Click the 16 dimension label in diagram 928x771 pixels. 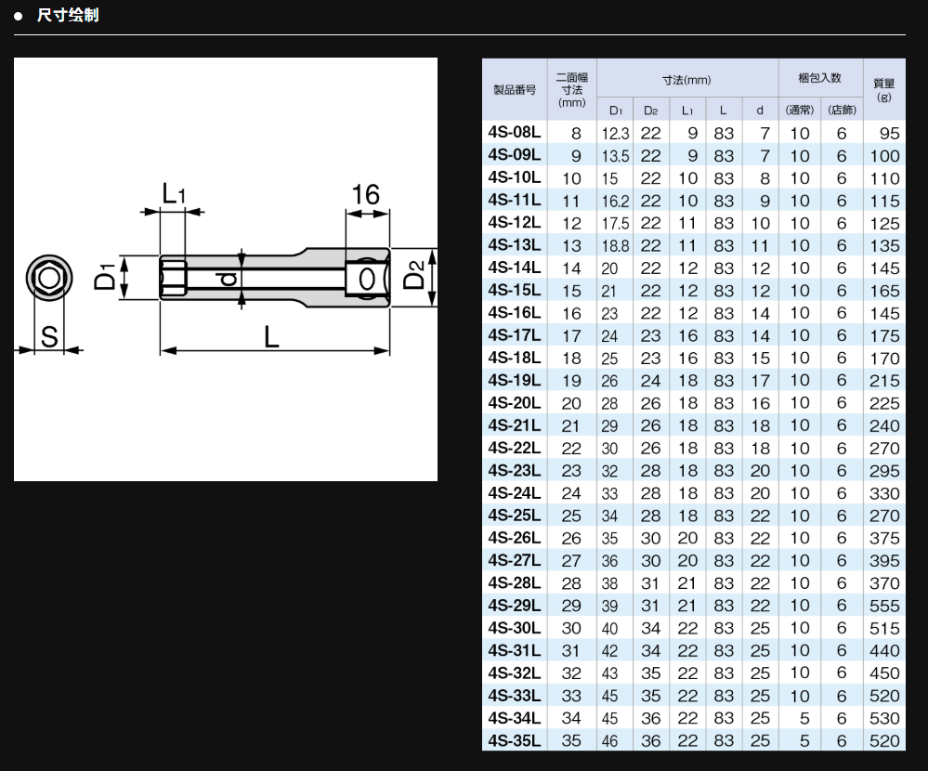366,194
